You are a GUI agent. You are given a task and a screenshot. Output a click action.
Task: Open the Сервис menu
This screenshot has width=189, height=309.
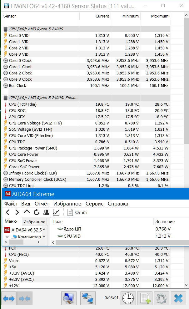click(x=94, y=204)
